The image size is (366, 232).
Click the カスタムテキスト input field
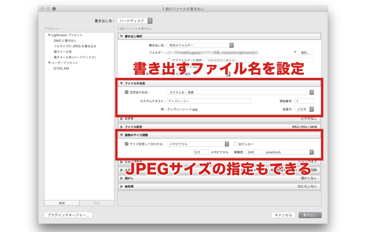coord(209,101)
